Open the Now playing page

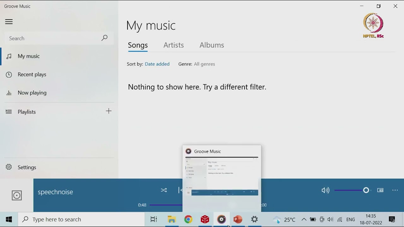tap(32, 93)
